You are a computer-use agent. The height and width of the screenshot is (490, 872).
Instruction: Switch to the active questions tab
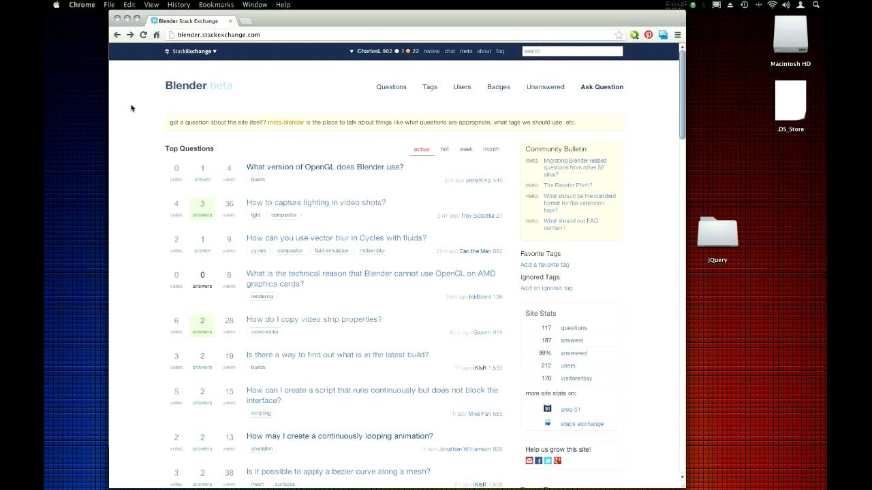(x=422, y=149)
